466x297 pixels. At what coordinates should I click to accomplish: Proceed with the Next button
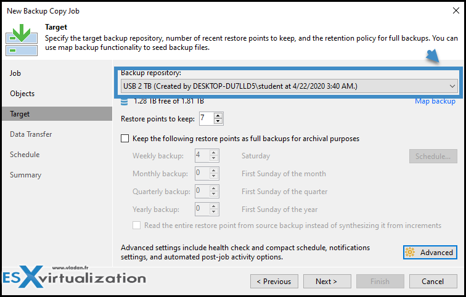327,281
